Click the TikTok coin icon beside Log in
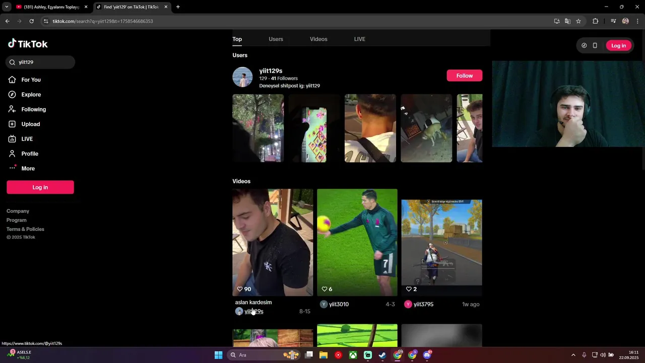Image resolution: width=645 pixels, height=363 pixels. coord(584,45)
